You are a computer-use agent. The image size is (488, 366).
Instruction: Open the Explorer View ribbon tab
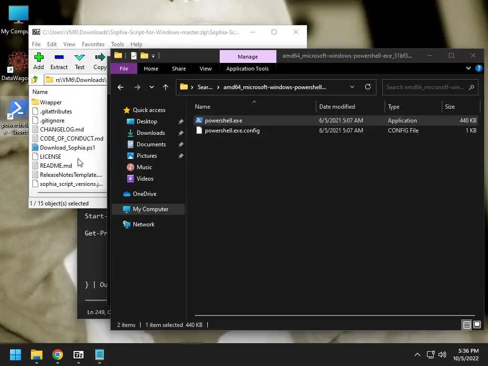point(205,69)
